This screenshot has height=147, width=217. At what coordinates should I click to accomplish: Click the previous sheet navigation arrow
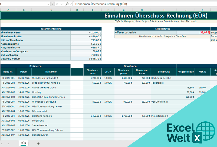2,143
